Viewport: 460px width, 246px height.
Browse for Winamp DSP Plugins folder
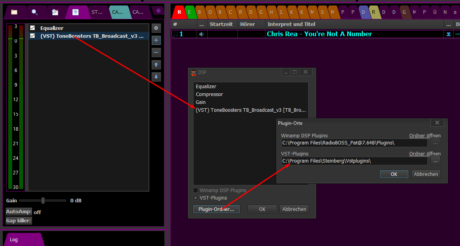[435, 143]
